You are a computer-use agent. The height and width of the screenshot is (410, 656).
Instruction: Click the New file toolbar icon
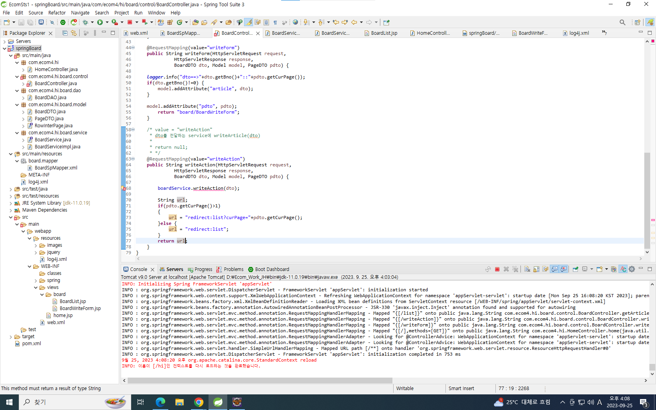point(7,22)
